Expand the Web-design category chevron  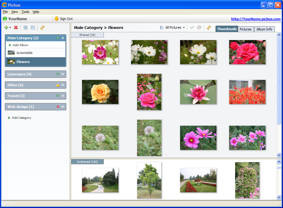[x=63, y=107]
